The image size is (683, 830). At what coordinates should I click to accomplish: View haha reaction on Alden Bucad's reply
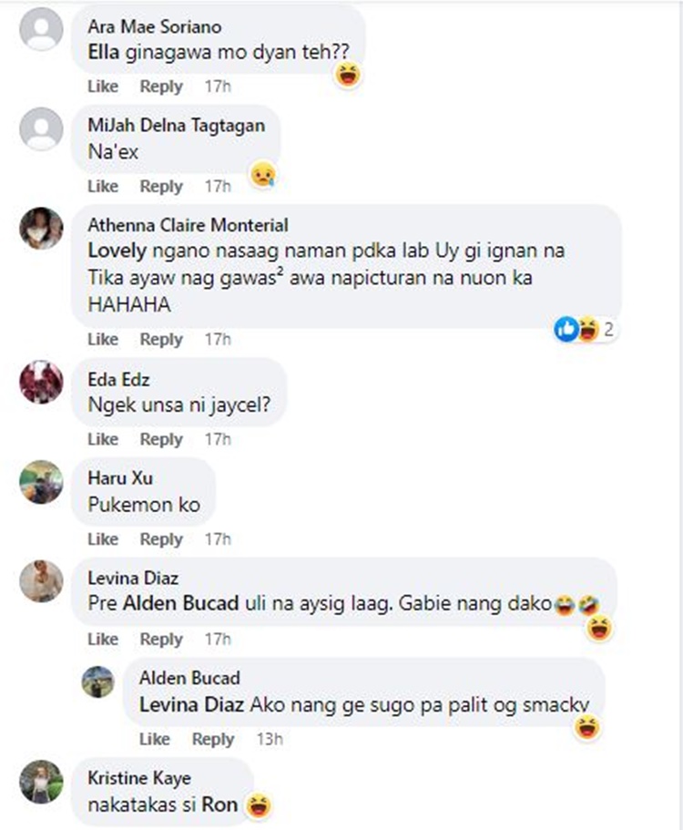coord(587,727)
